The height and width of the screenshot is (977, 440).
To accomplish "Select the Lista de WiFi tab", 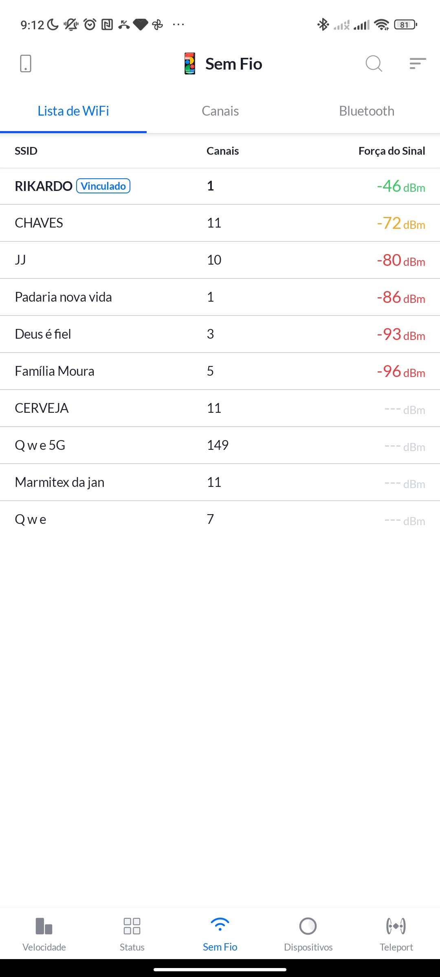I will (x=73, y=111).
